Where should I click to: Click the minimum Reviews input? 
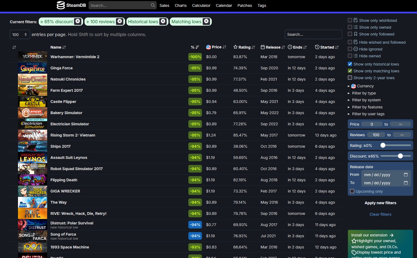tap(376, 135)
